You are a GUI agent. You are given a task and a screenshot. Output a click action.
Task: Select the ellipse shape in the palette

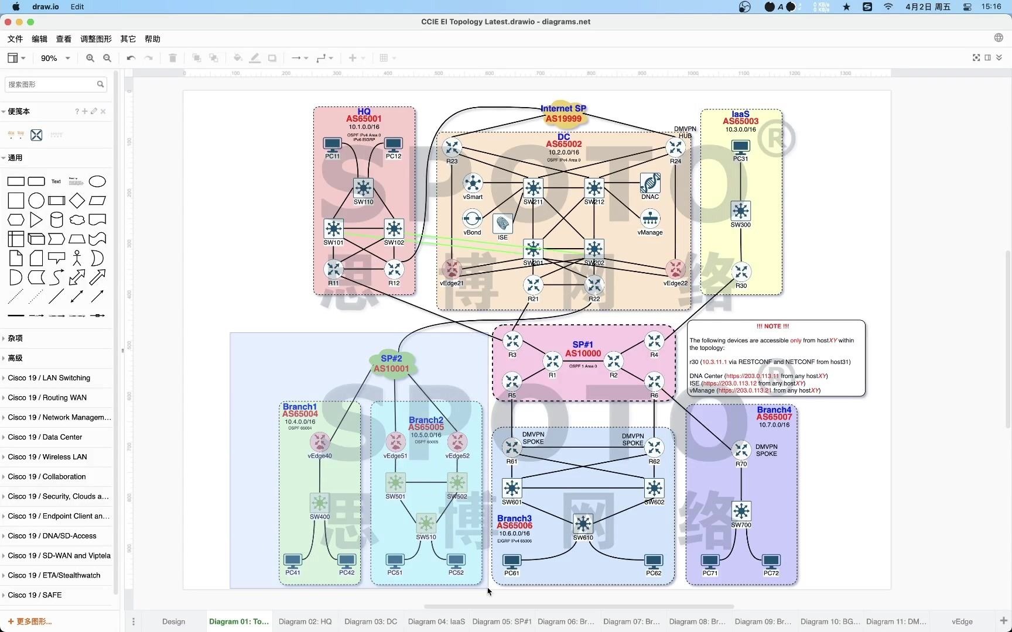[x=97, y=181]
